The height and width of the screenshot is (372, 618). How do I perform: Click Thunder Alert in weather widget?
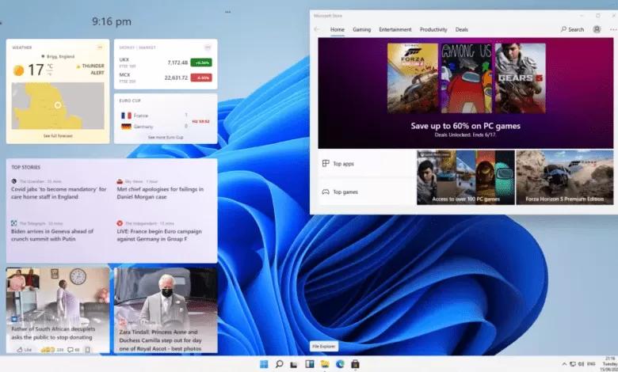tap(90, 70)
